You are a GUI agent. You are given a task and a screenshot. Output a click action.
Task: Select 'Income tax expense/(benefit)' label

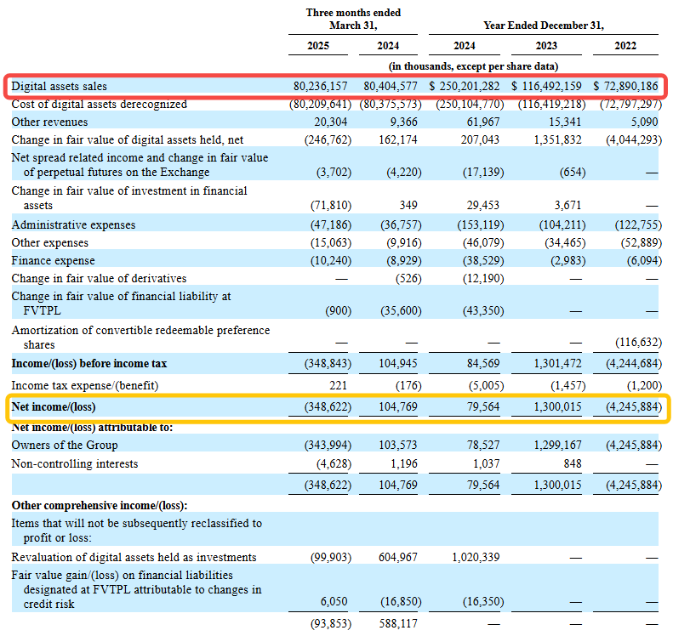pos(84,385)
